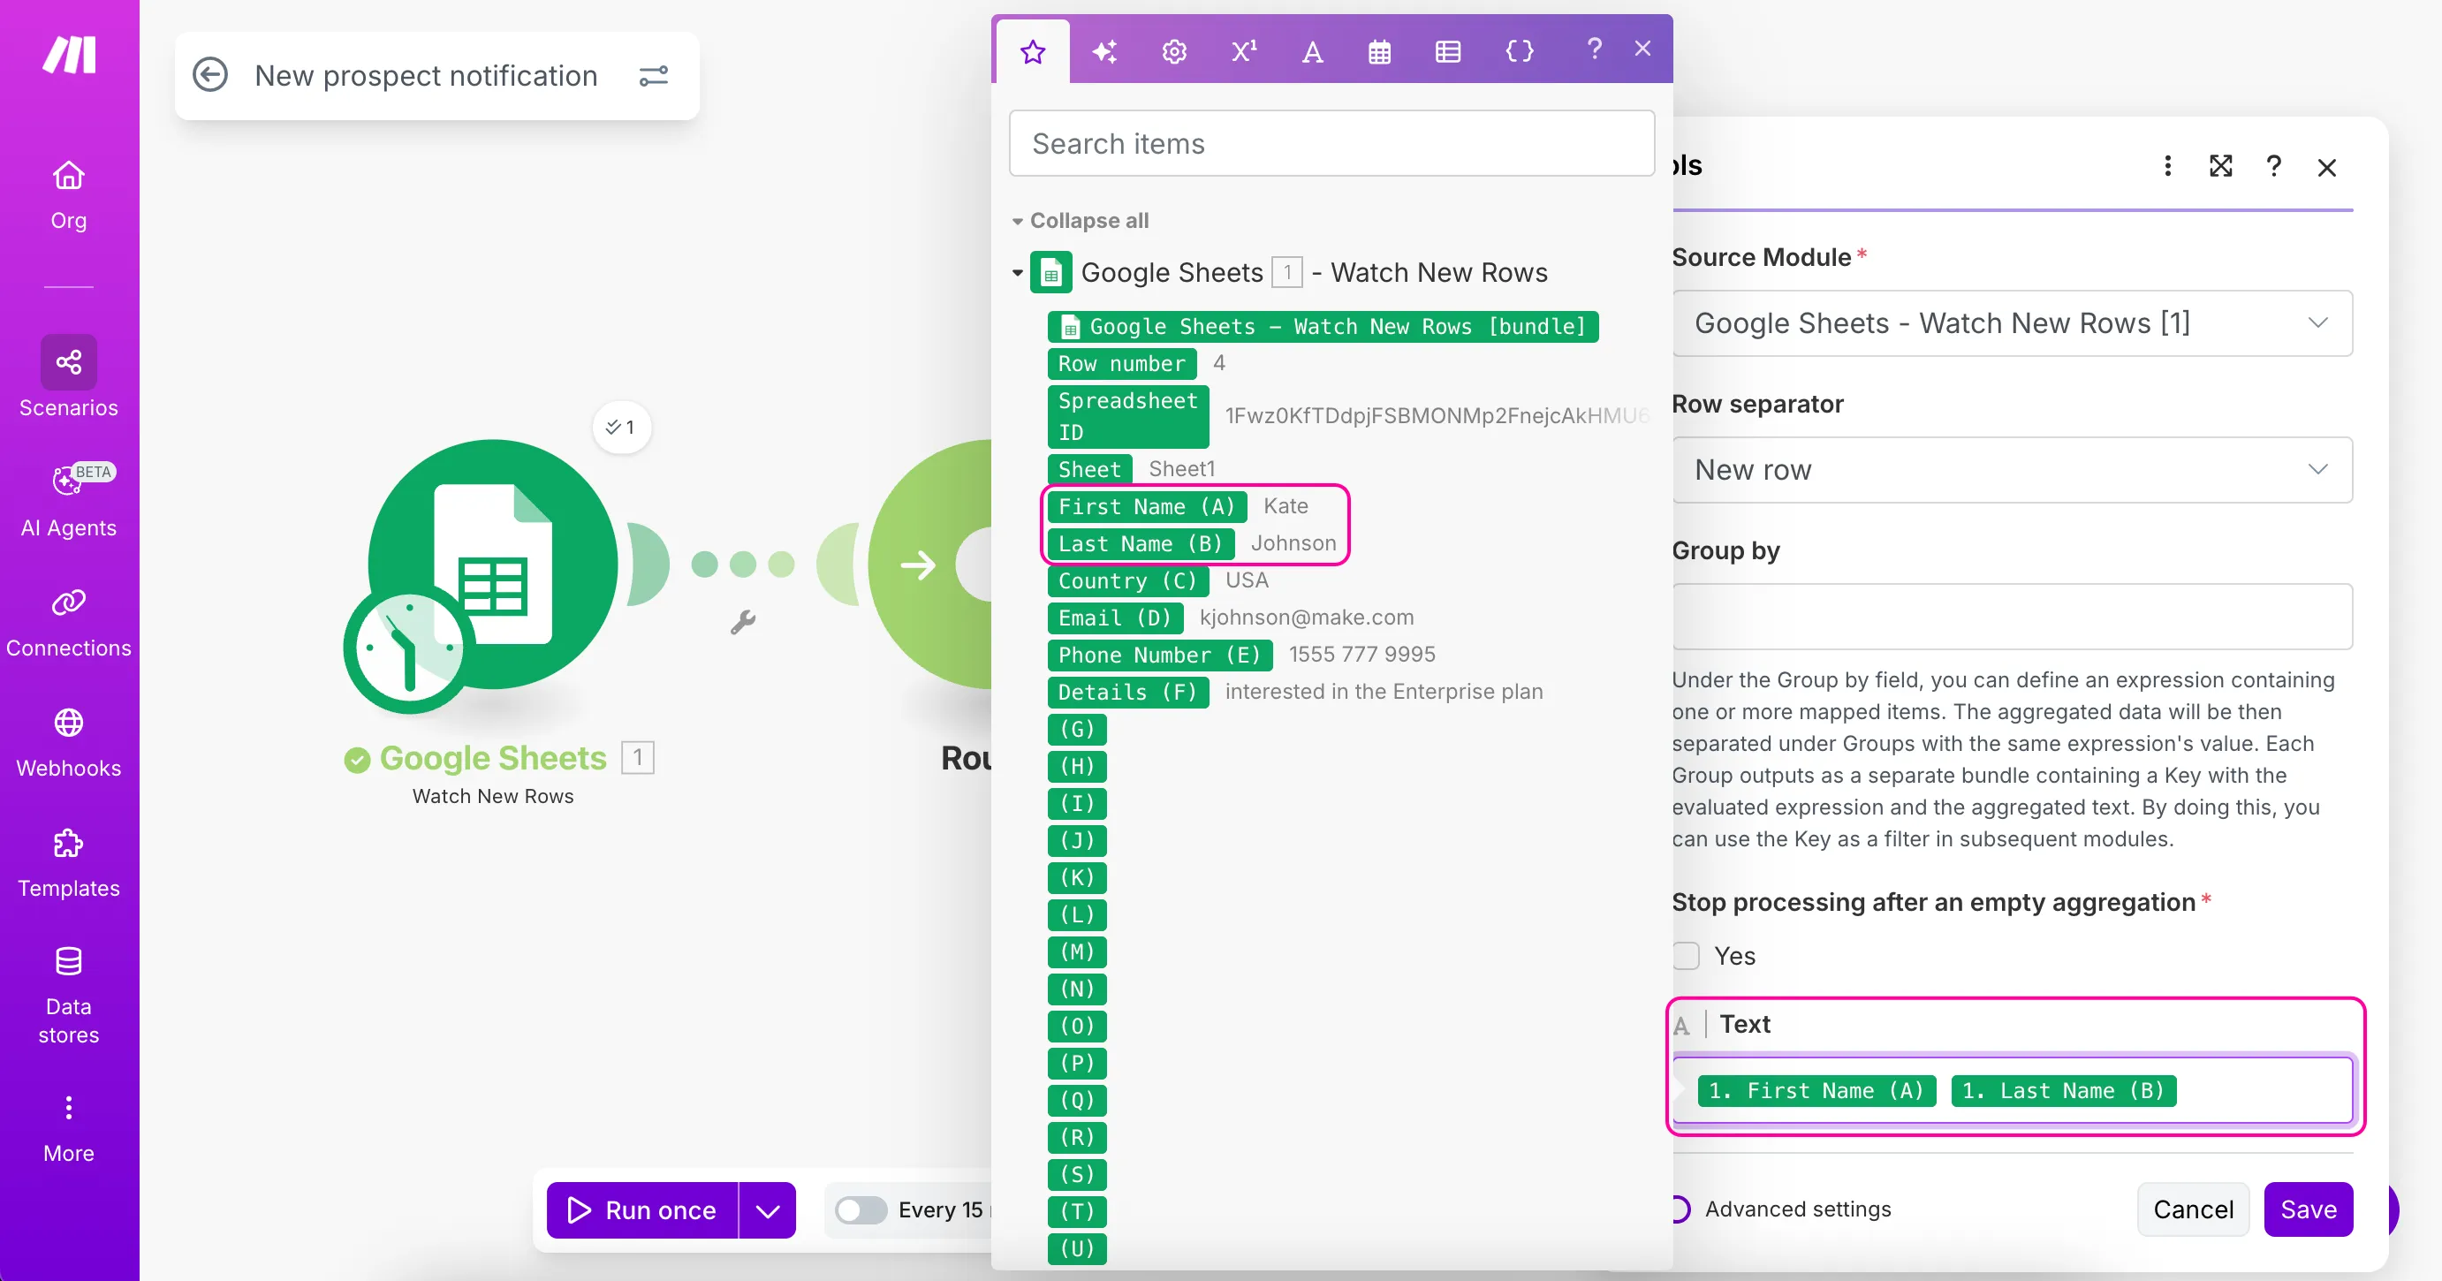Select the mapped Last Name (B) pill in Text
The image size is (2442, 1281).
click(x=2064, y=1090)
